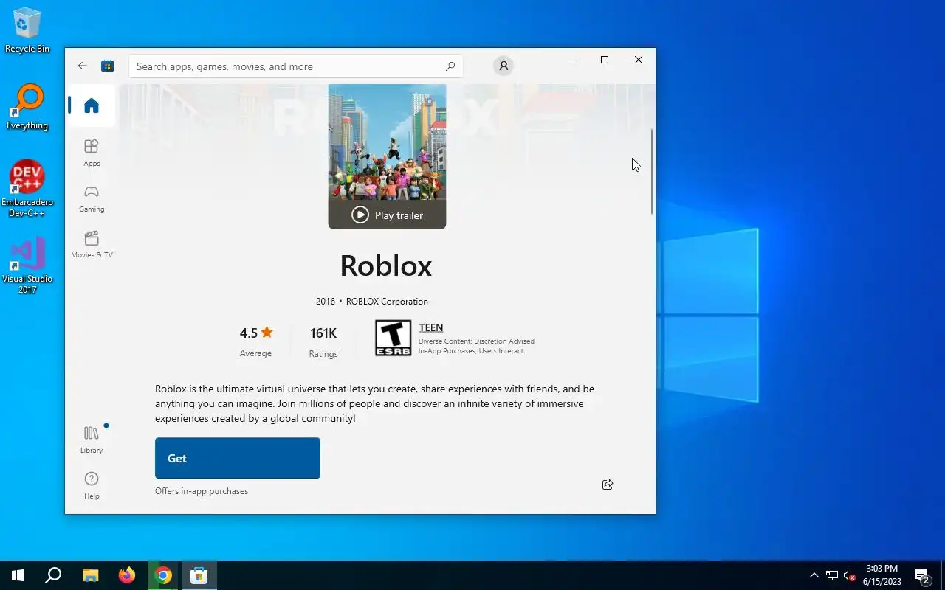
Task: Click the Microsoft Store taskbar icon
Action: click(x=199, y=575)
